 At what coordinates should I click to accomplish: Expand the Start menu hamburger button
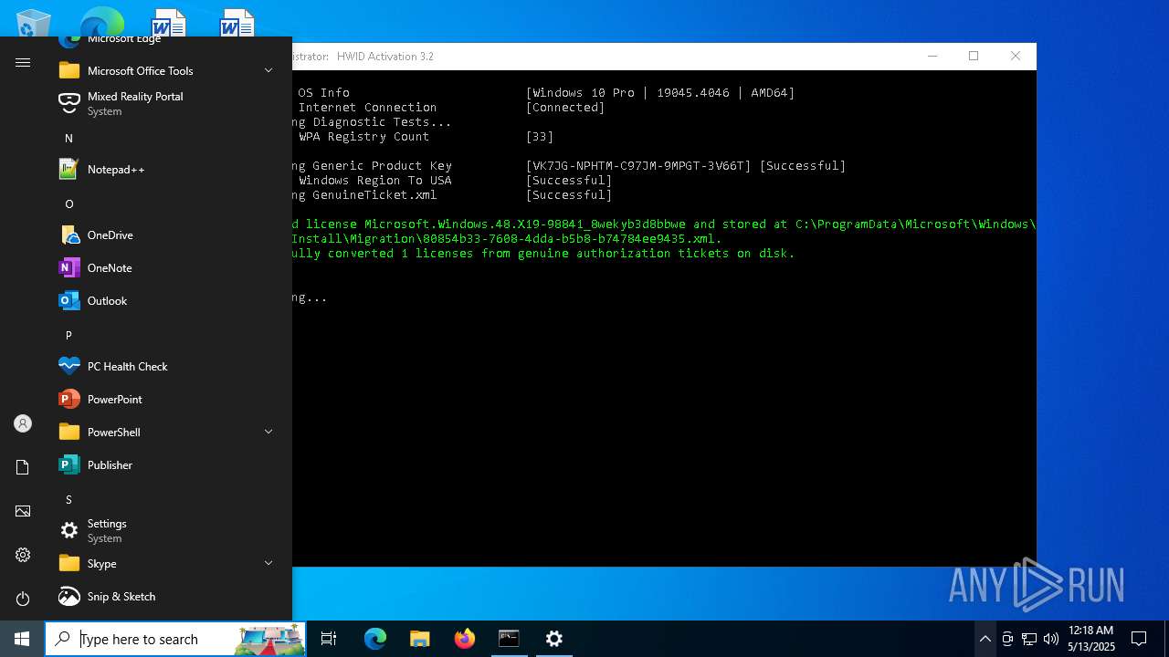click(23, 63)
